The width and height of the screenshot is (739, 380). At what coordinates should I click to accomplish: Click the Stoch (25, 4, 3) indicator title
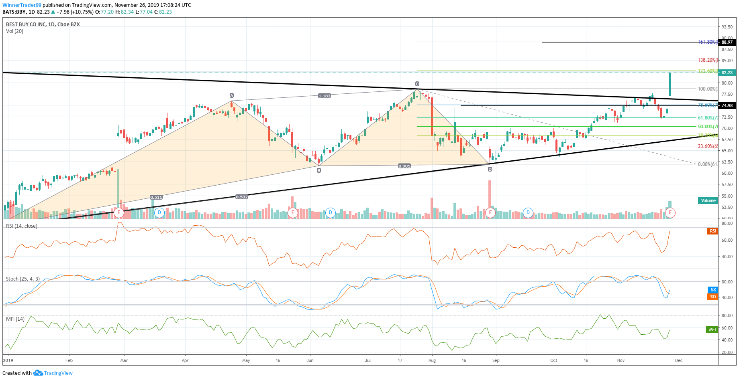pos(23,279)
